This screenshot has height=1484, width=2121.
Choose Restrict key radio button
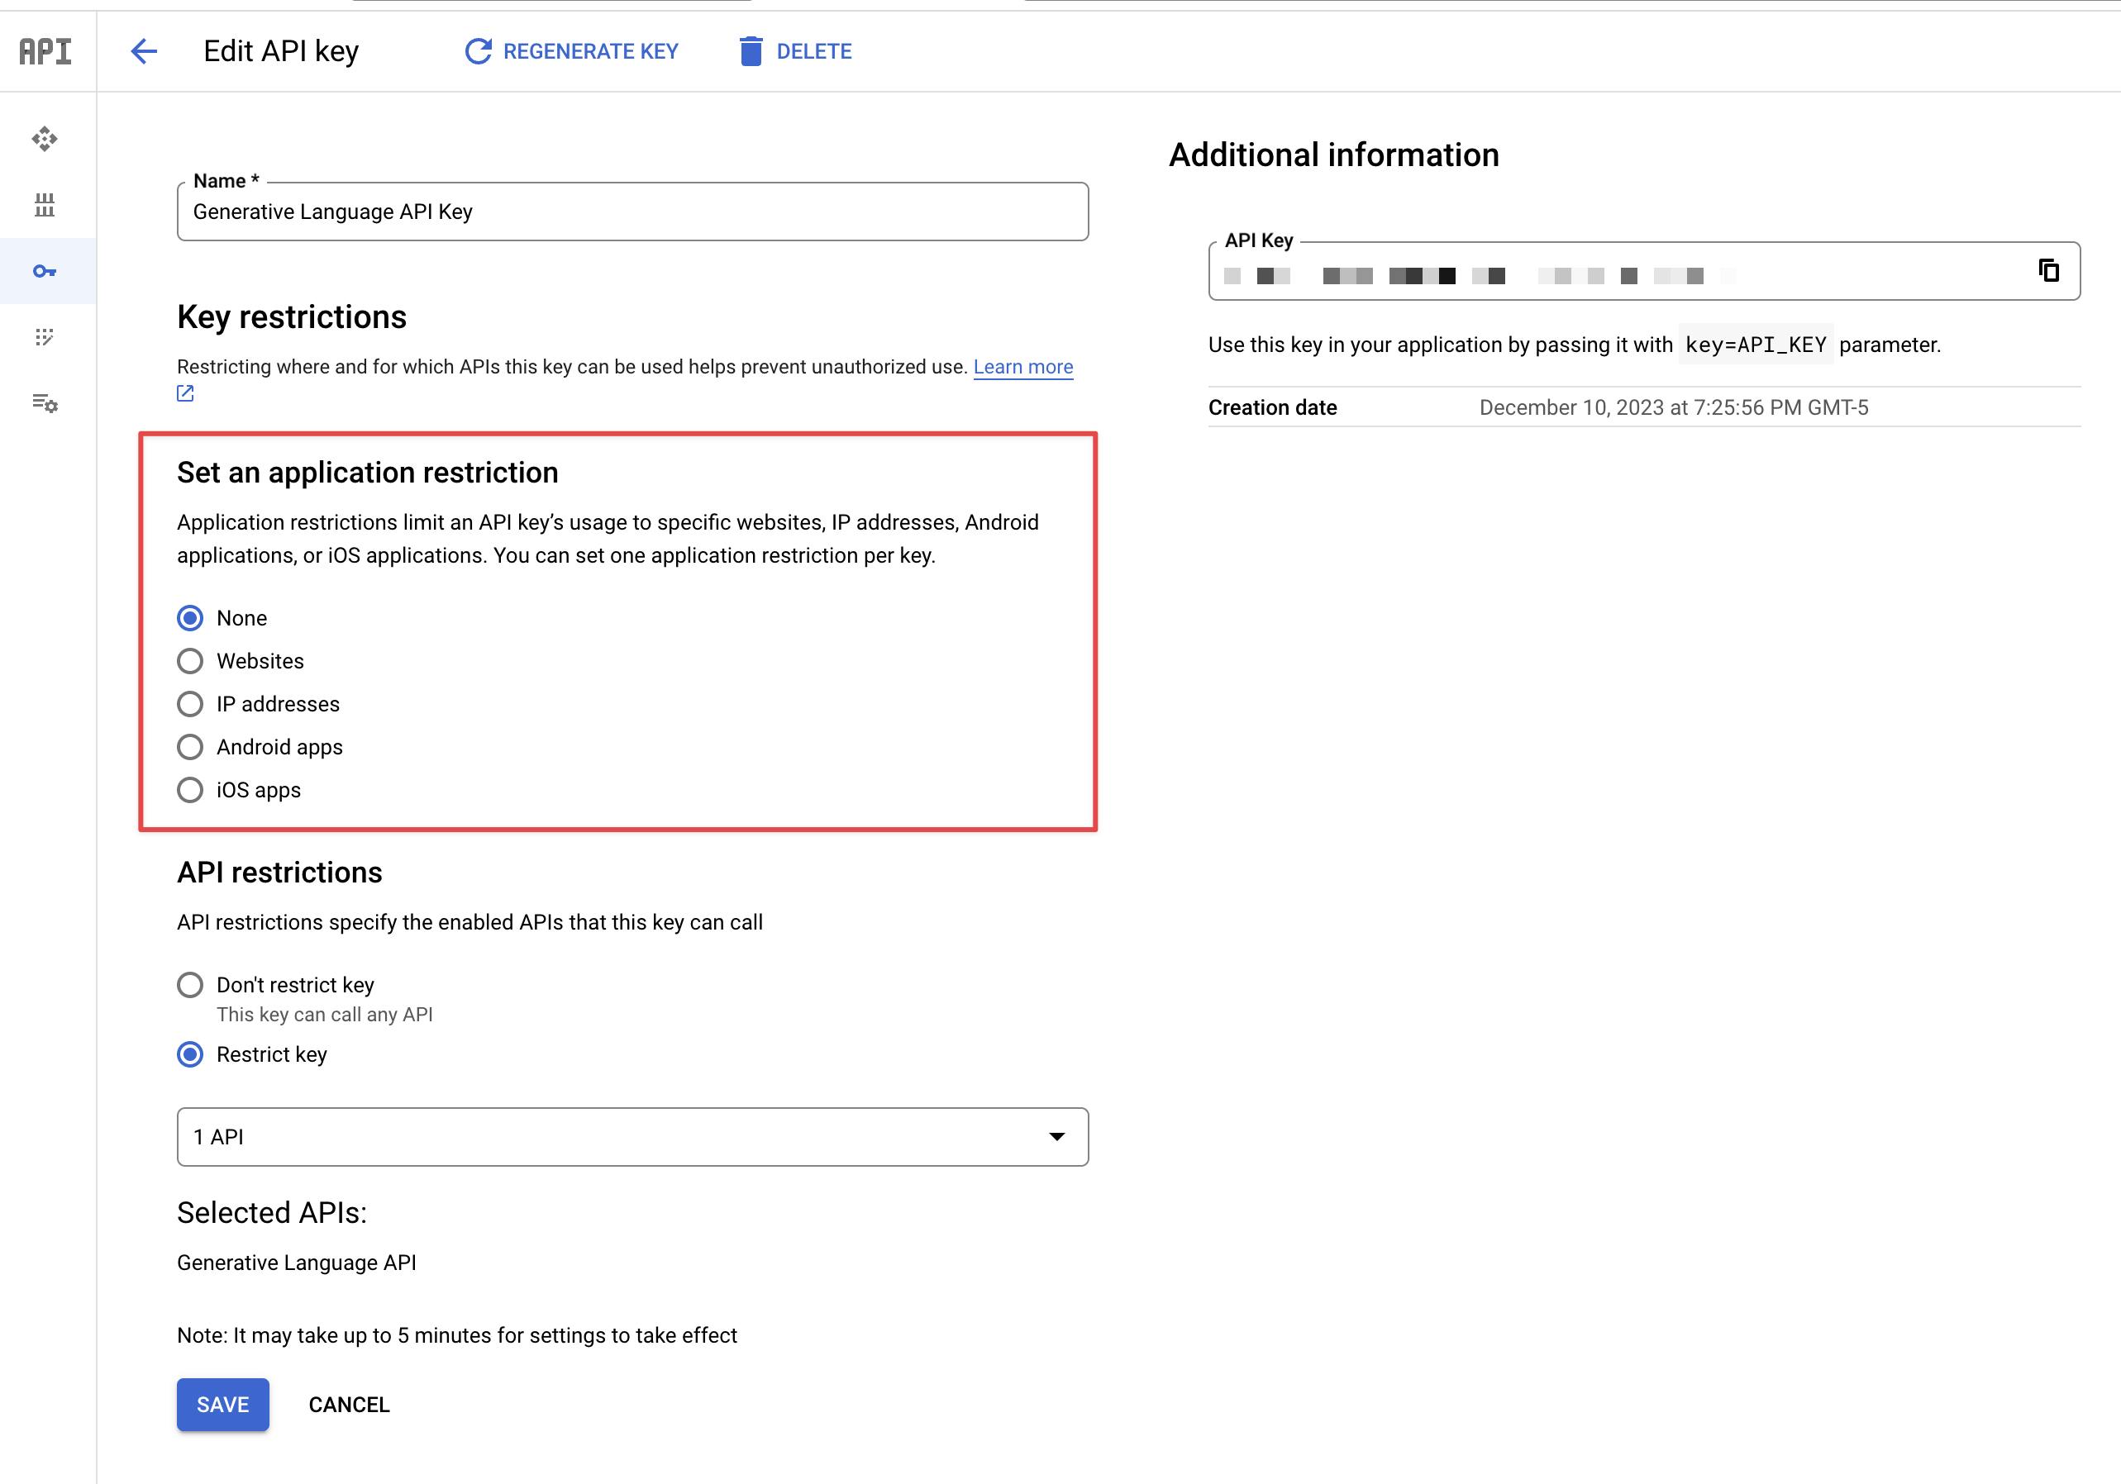tap(190, 1054)
